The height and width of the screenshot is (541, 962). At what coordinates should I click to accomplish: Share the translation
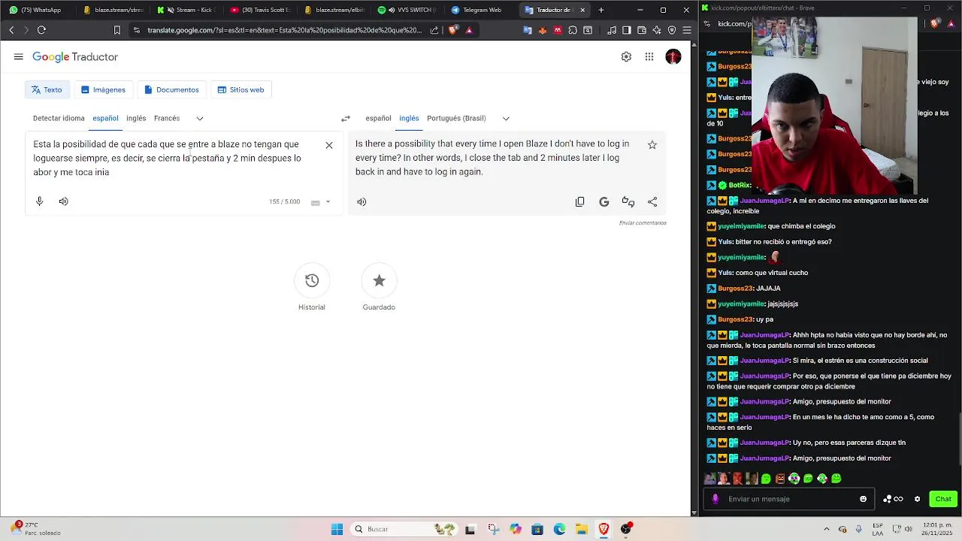point(652,201)
